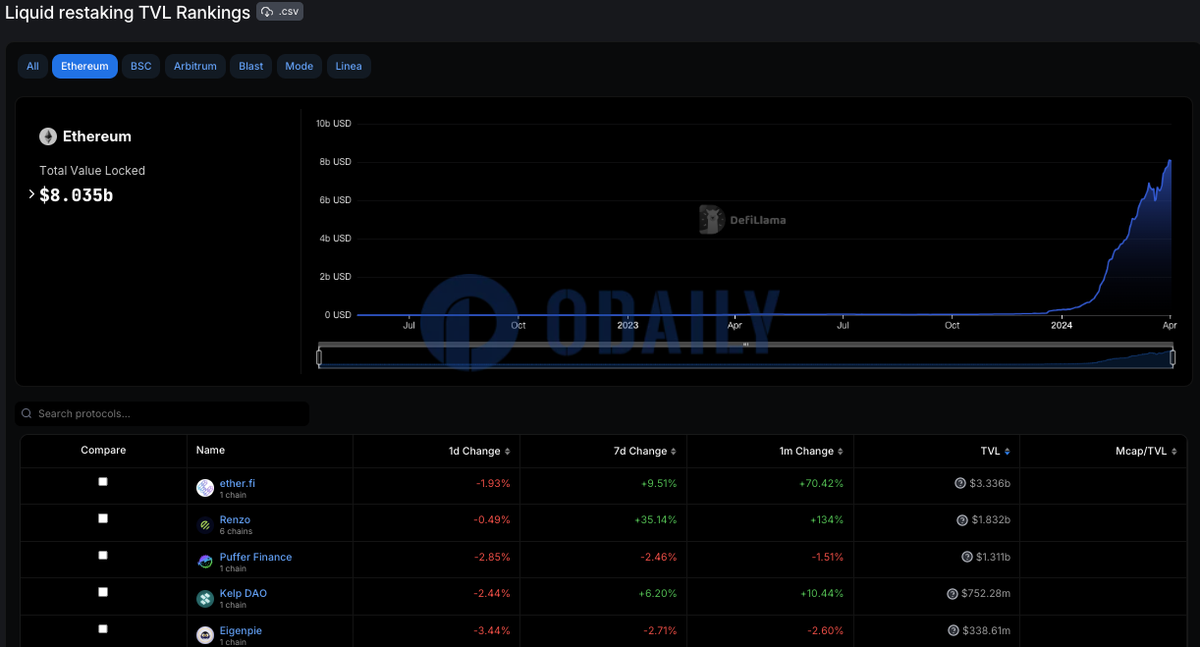
Task: Click the Kelp DAO logo icon
Action: (205, 598)
